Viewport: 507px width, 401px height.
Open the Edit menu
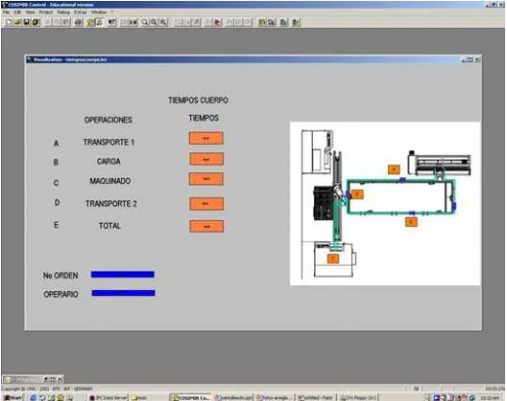pos(18,13)
